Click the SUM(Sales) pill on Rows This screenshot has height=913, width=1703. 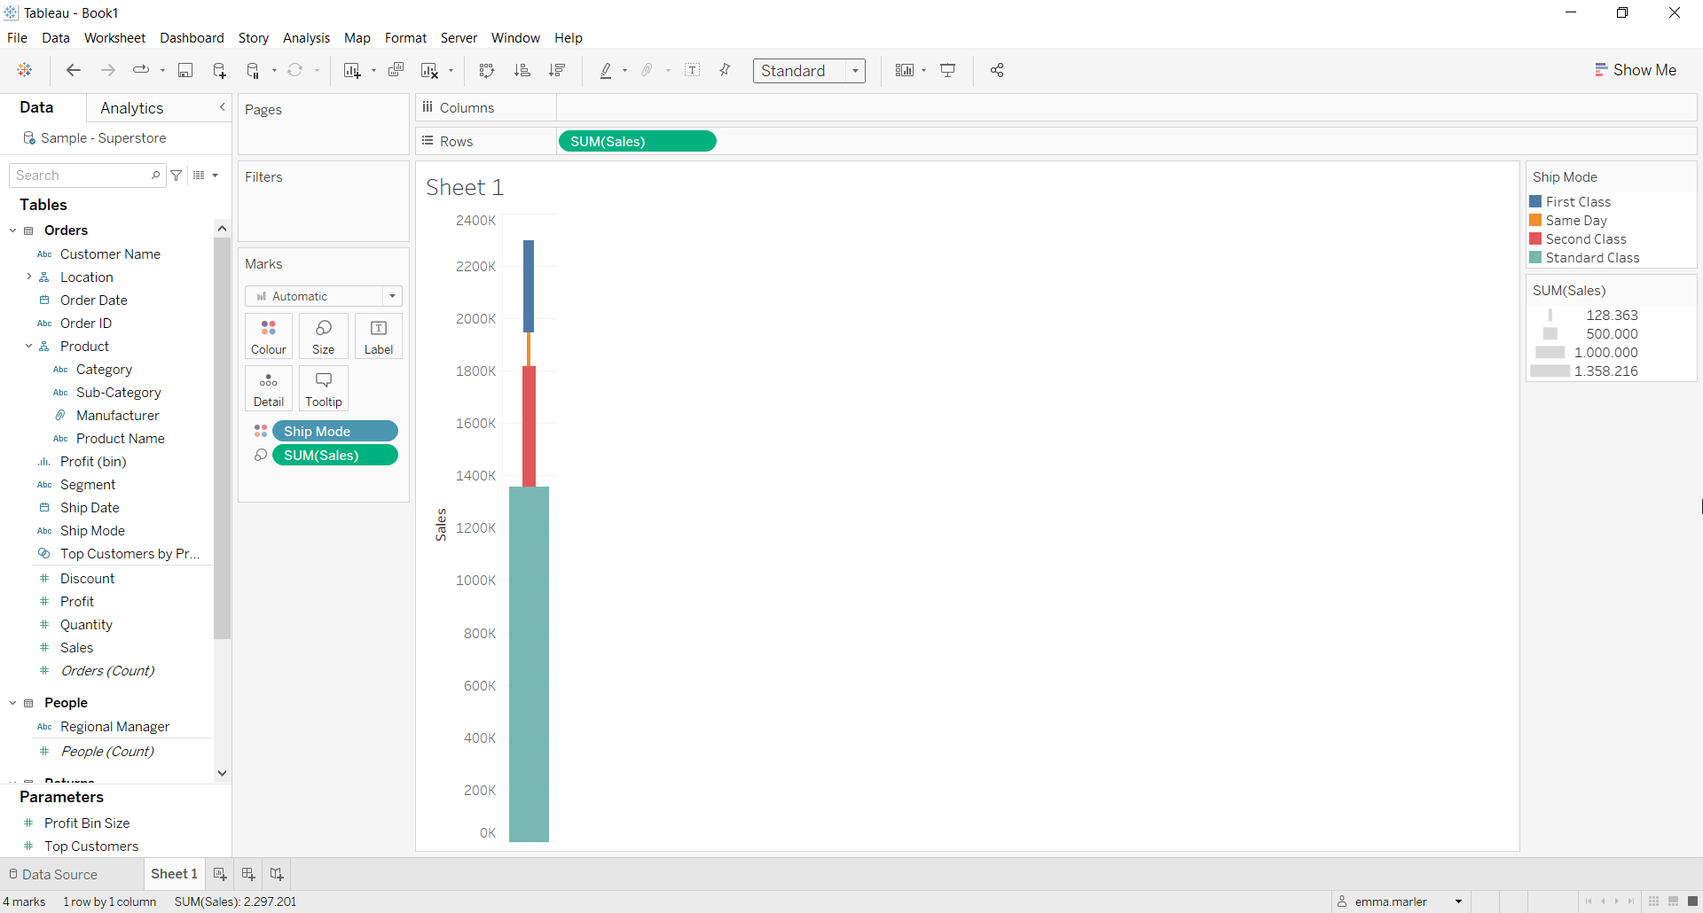[637, 141]
